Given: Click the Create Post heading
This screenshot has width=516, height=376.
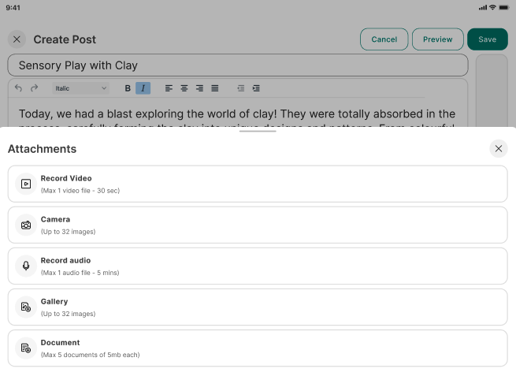Looking at the screenshot, I should (x=65, y=39).
